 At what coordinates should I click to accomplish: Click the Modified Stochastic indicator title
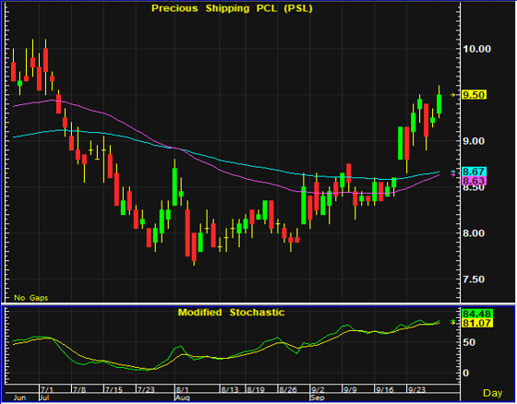tap(231, 313)
